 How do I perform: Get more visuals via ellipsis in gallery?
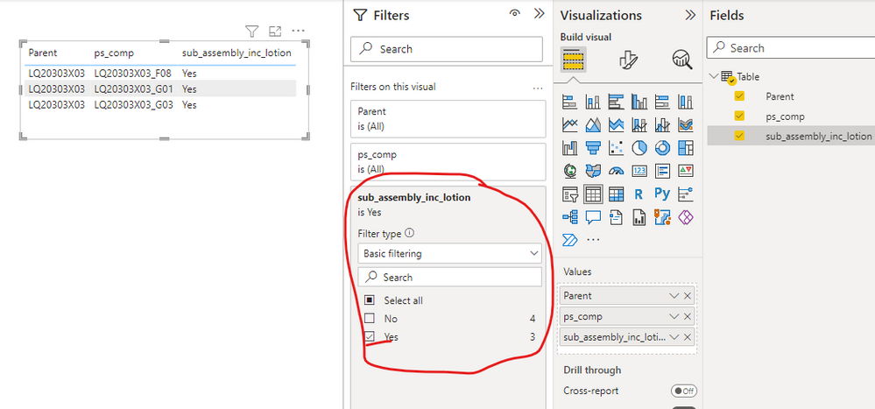(593, 241)
